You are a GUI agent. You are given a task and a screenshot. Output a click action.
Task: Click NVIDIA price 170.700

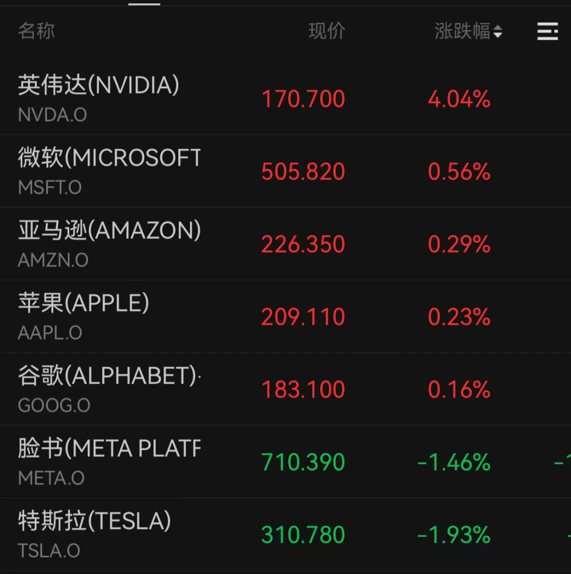(x=303, y=99)
